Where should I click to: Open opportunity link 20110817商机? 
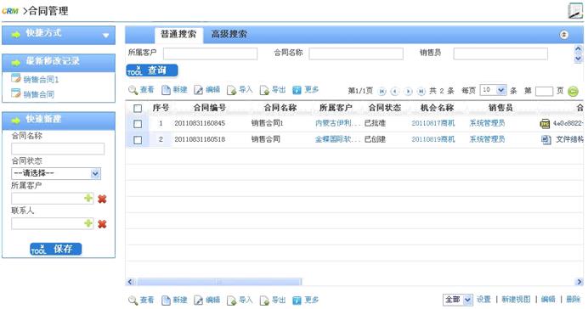click(433, 123)
